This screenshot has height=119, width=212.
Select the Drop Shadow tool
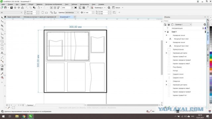pos(2,65)
